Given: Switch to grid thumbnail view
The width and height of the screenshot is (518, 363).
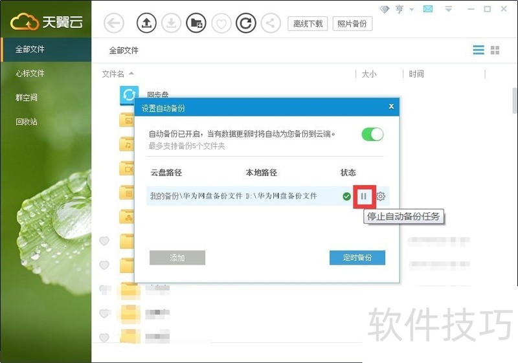Looking at the screenshot, I should [x=495, y=50].
